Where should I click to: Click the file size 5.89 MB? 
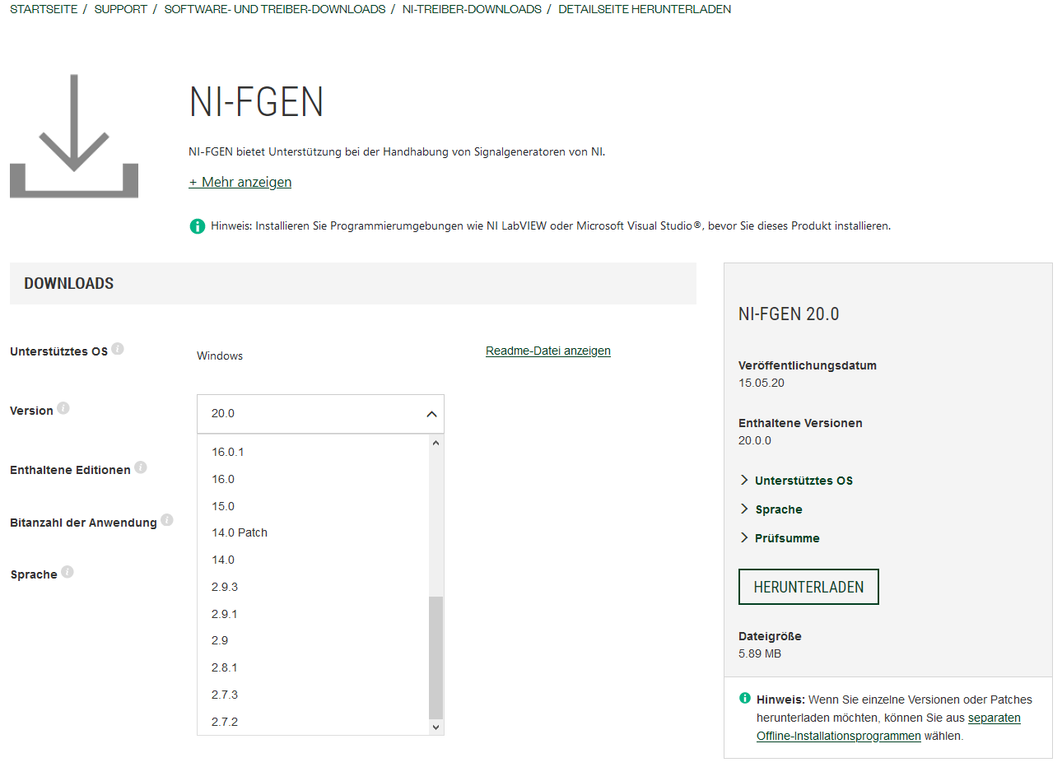pyautogui.click(x=760, y=653)
